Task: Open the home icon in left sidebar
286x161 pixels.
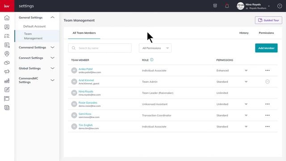Action: (x=7, y=18)
